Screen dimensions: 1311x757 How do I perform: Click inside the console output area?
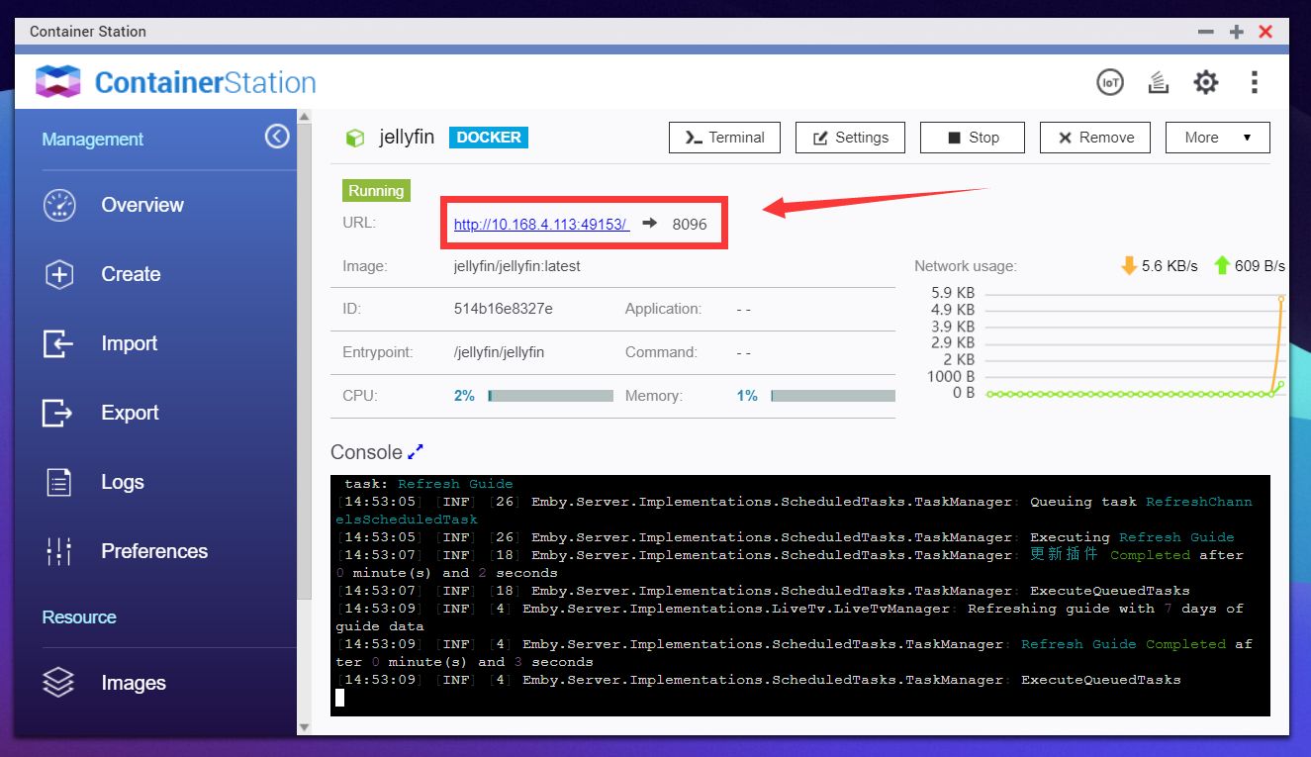click(799, 595)
